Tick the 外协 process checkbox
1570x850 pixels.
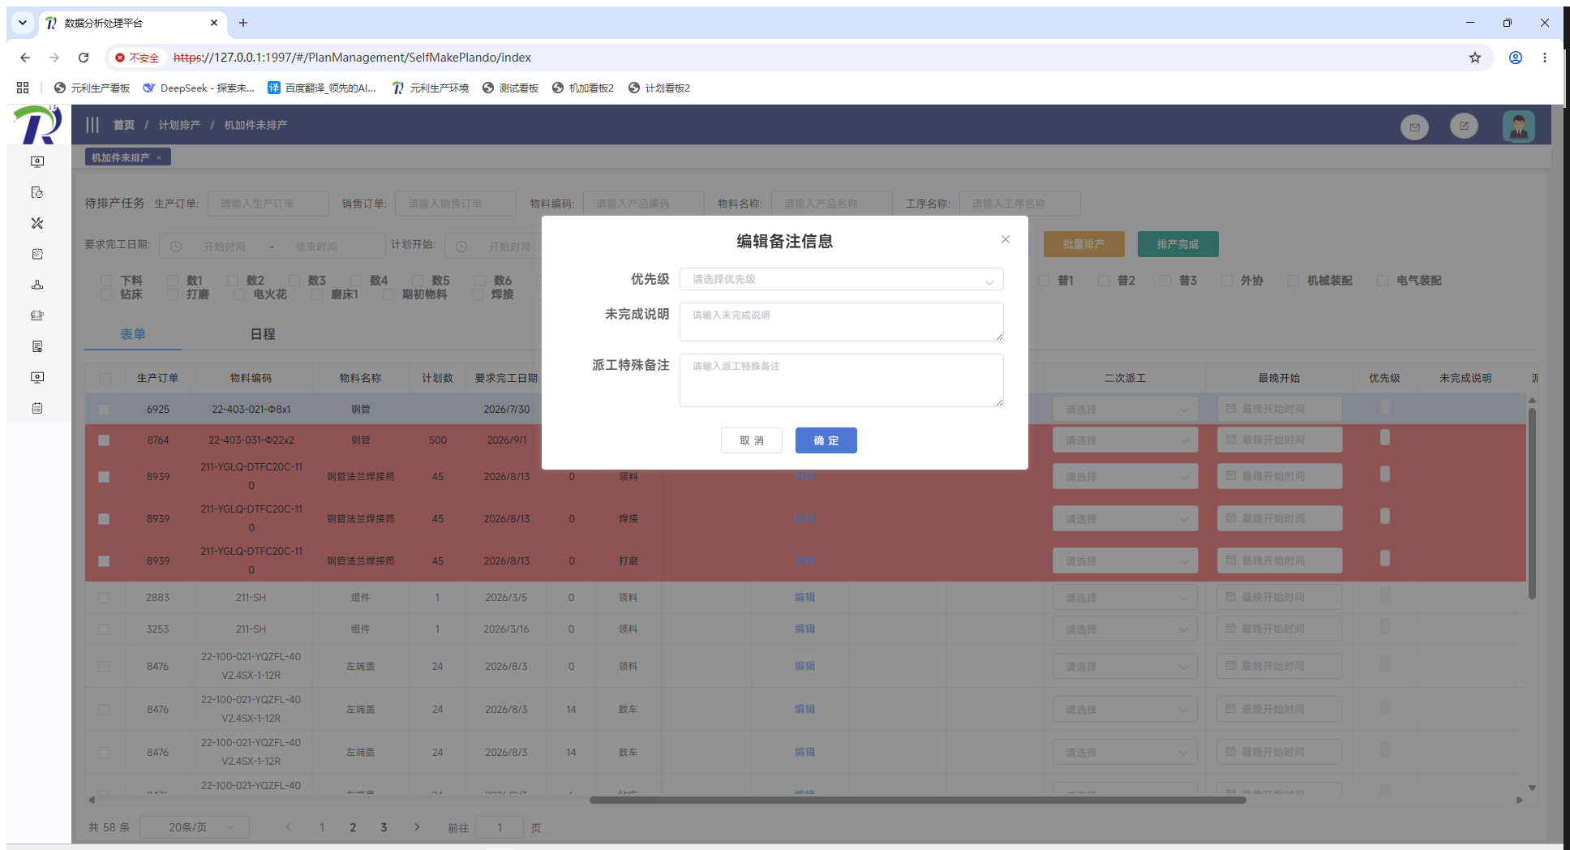pos(1227,281)
